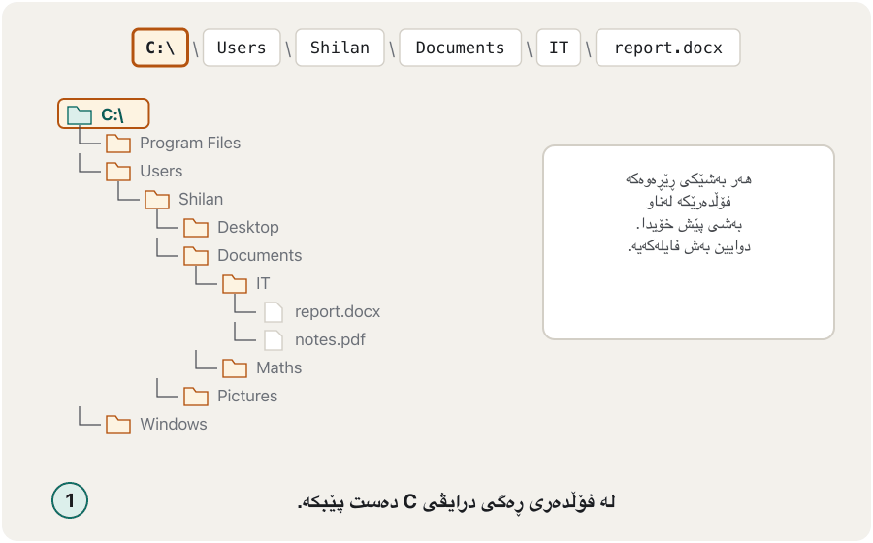Click the Shilan folder icon in tree

(157, 200)
